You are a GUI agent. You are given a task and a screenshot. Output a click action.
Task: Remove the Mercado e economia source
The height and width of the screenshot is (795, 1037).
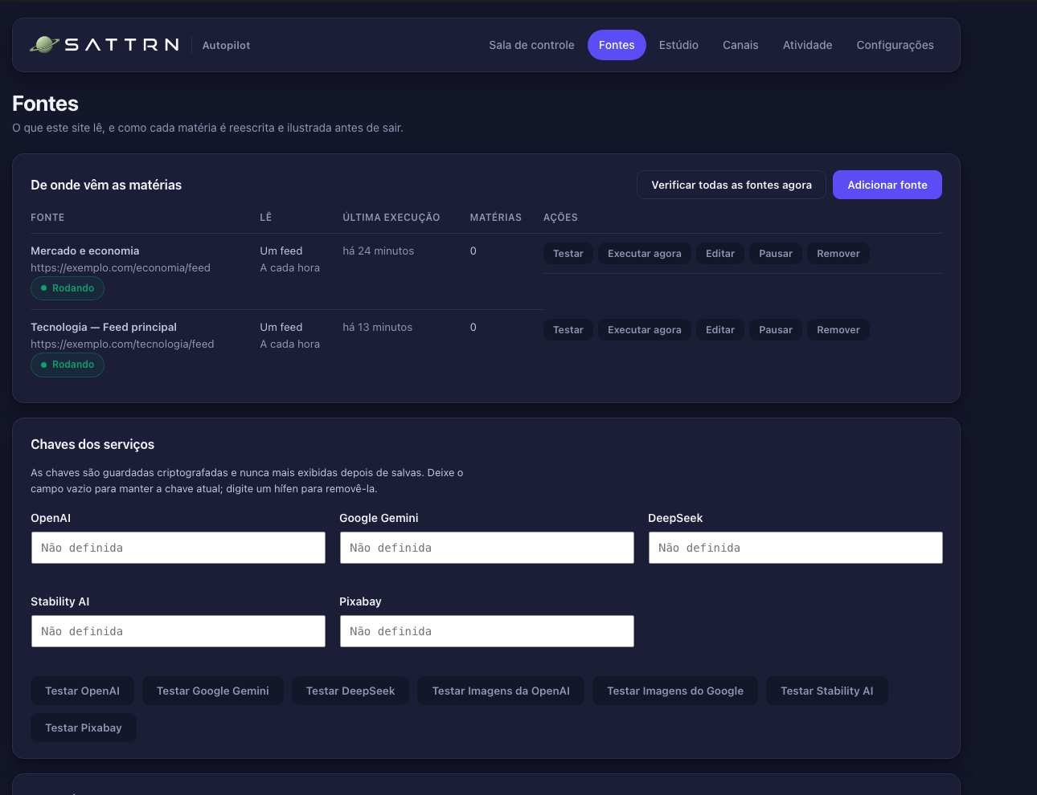tap(838, 254)
